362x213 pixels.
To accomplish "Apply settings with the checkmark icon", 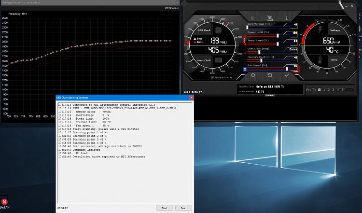I will pyautogui.click(x=287, y=75).
